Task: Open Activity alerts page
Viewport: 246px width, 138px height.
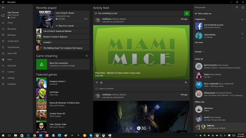Action: (x=13, y=41)
